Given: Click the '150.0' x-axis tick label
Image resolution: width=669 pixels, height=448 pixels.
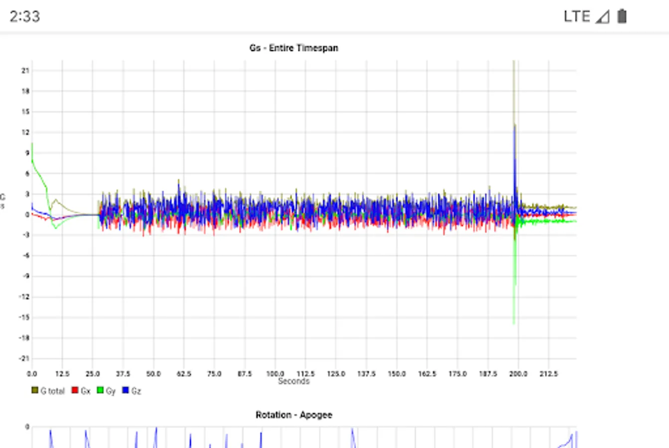Looking at the screenshot, I should tap(397, 374).
